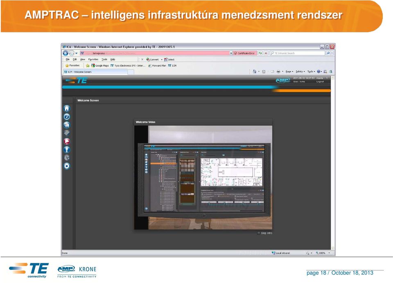Open the recent pages dropdown arrow
This screenshot has width=393, height=283.
coord(76,53)
